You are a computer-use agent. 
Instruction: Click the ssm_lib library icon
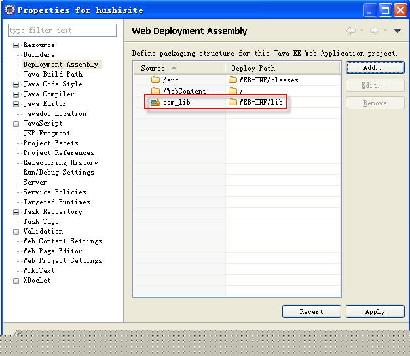[155, 102]
